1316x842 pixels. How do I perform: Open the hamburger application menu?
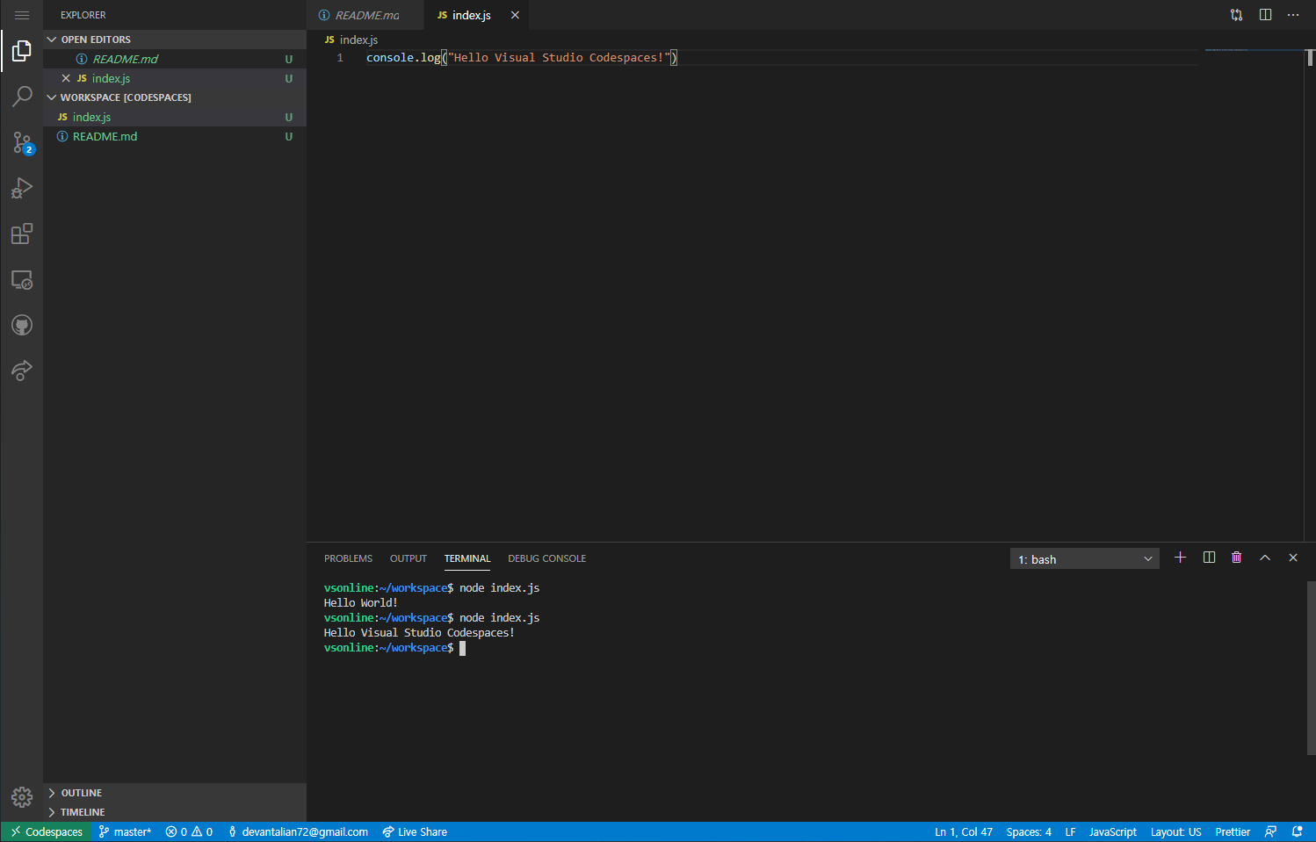(x=22, y=15)
